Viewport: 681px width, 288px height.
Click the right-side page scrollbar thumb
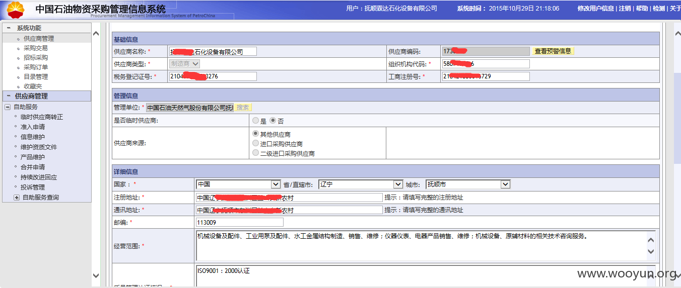[677, 118]
